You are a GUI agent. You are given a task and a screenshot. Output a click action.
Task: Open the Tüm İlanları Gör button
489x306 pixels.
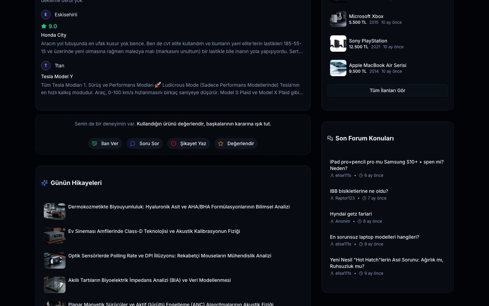387,90
